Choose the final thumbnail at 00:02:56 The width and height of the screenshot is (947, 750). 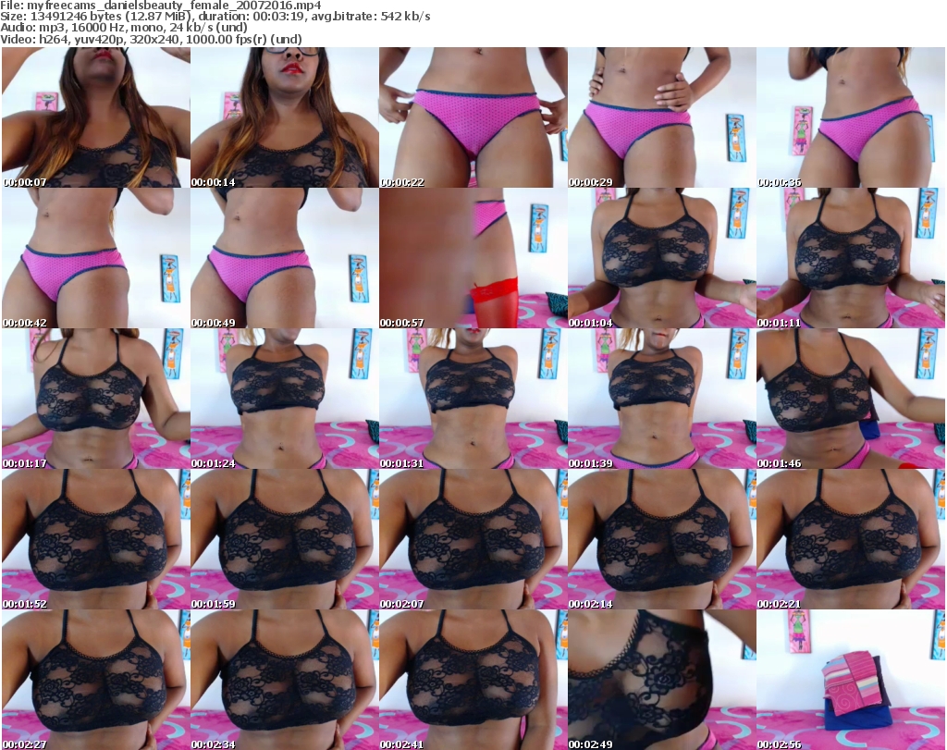851,680
